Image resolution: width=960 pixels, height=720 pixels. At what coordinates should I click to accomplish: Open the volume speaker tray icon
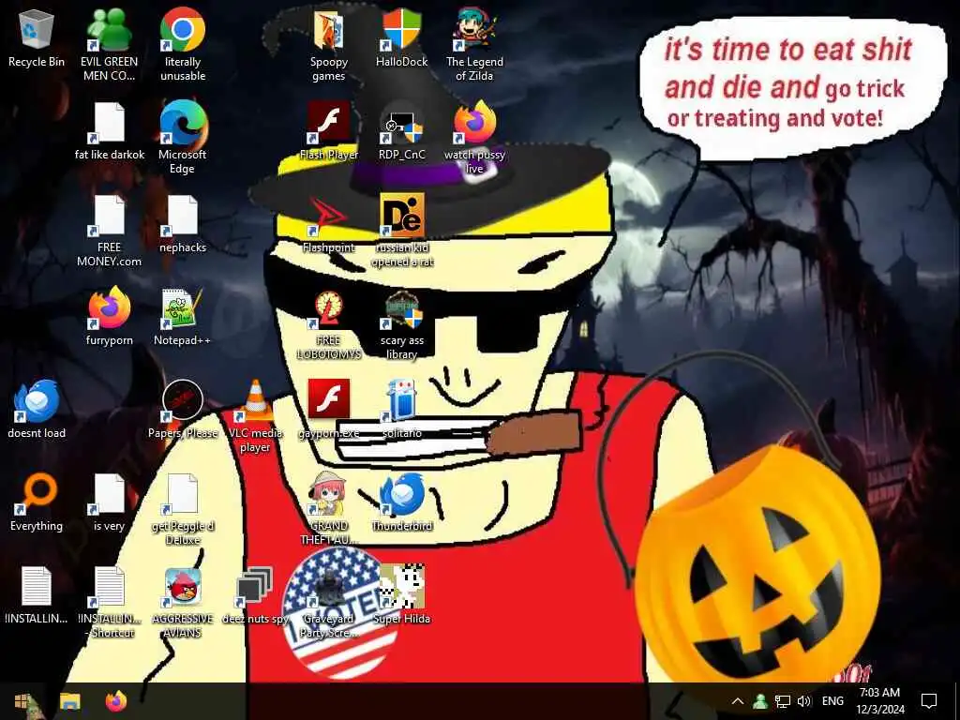(803, 701)
